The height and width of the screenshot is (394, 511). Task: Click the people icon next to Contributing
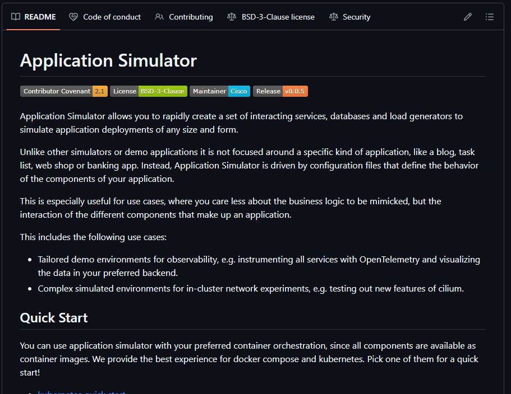click(159, 17)
